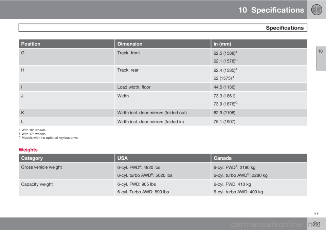The height and width of the screenshot is (230, 326).
Task: Select the 'Gross vehicle weight' cell
Action: (67, 171)
